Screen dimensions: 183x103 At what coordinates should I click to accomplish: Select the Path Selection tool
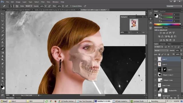(x=3, y=71)
